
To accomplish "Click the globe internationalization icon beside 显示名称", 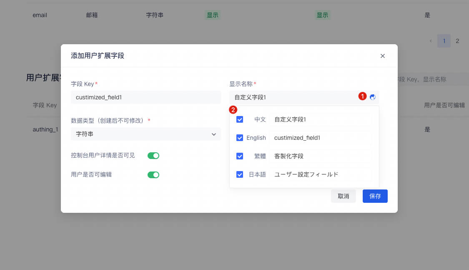I will click(x=373, y=97).
